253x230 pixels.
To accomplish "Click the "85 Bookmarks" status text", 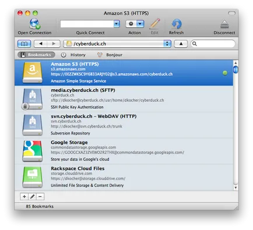I will [x=40, y=206].
